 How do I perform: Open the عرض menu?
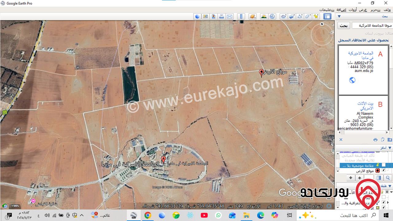click(x=363, y=10)
